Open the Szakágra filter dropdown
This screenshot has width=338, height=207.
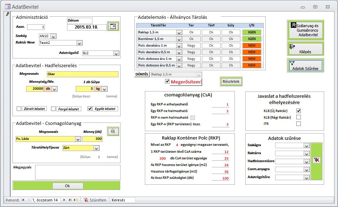tap(306, 145)
